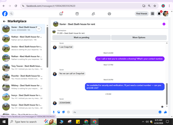
Task: Click the $1,200 3bed 2bath listing link
Action: pos(71,33)
